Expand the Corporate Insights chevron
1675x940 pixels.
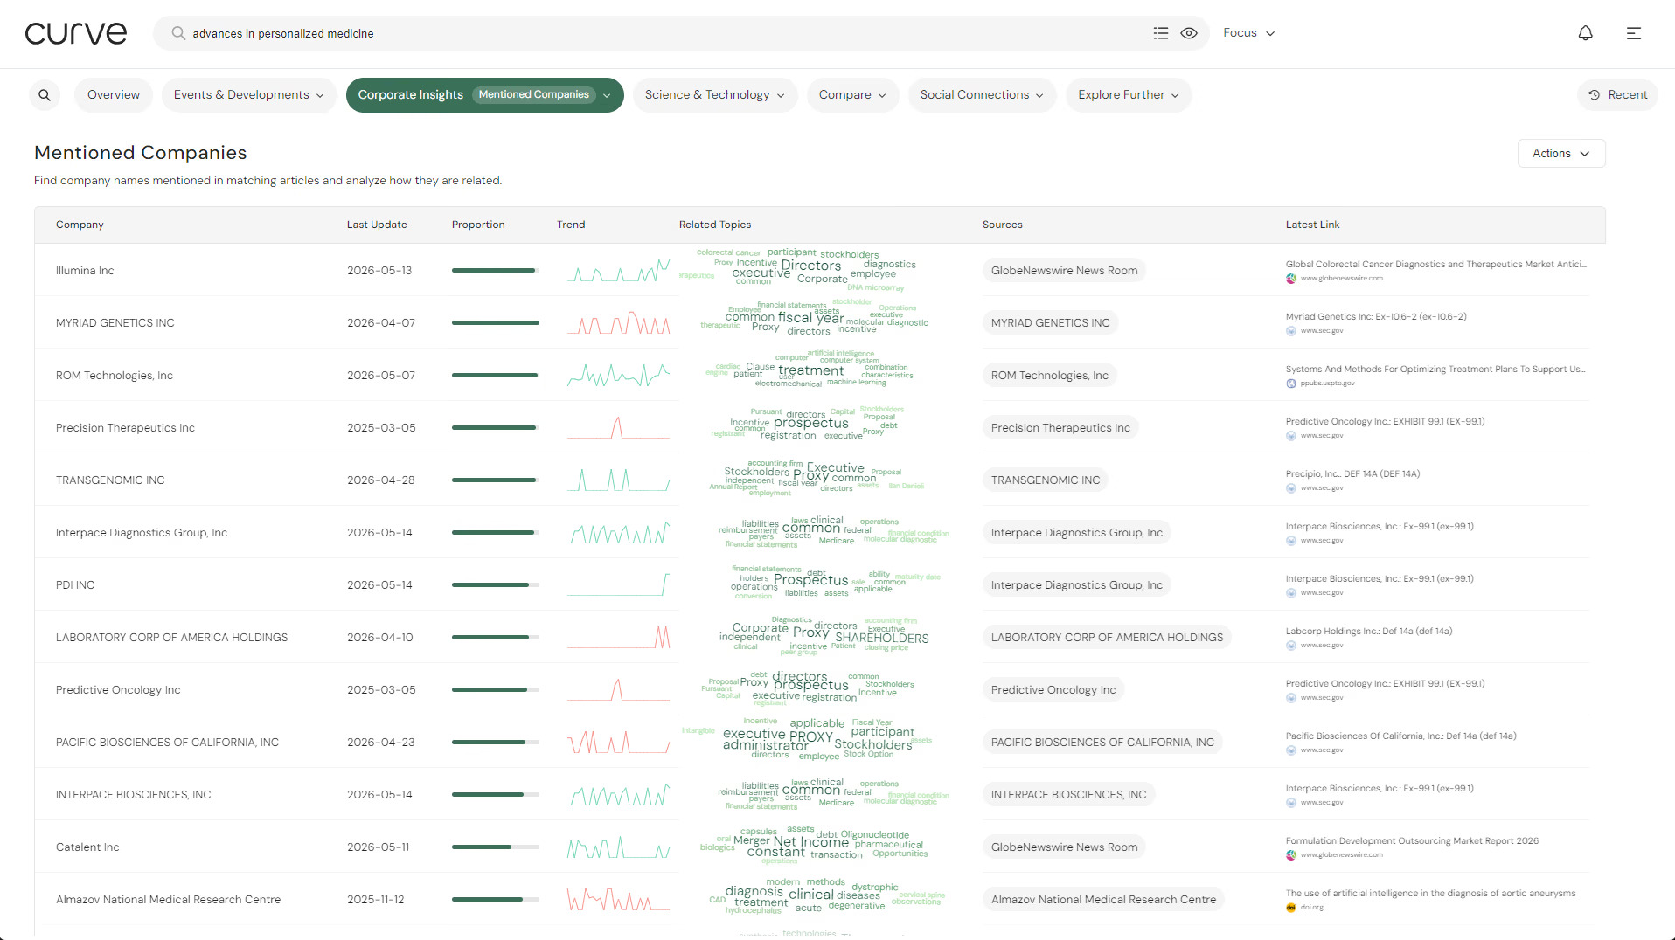click(607, 95)
